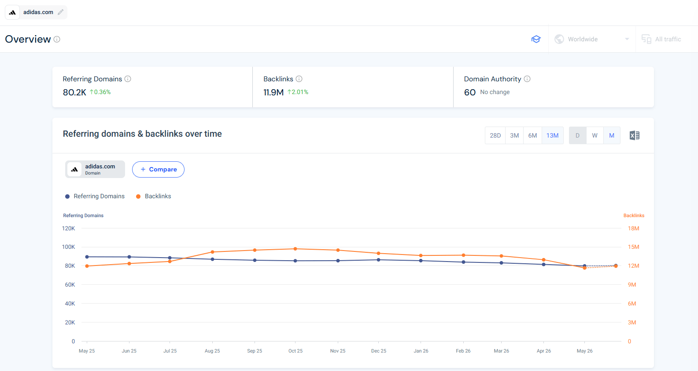Click the Aug 25 backlinks data point

(x=212, y=252)
